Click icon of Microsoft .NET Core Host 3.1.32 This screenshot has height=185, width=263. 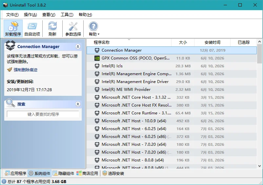point(97,97)
